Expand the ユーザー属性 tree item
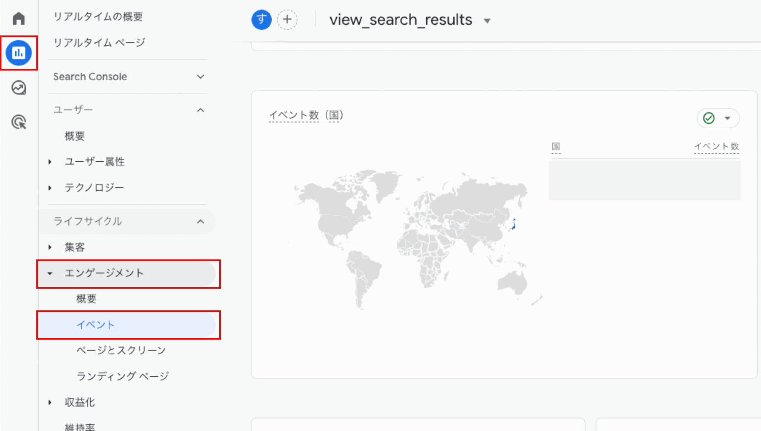The height and width of the screenshot is (431, 761). point(50,162)
